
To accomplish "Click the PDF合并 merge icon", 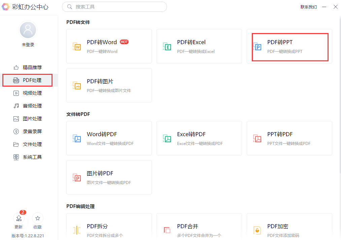I will (167, 230).
